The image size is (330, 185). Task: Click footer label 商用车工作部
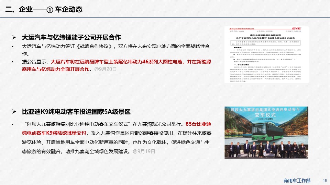click(x=297, y=181)
